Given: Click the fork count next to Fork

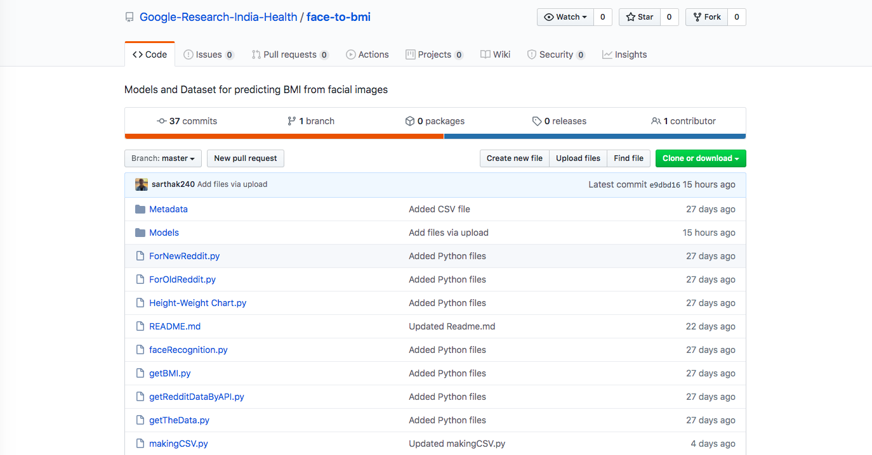Looking at the screenshot, I should click(737, 17).
